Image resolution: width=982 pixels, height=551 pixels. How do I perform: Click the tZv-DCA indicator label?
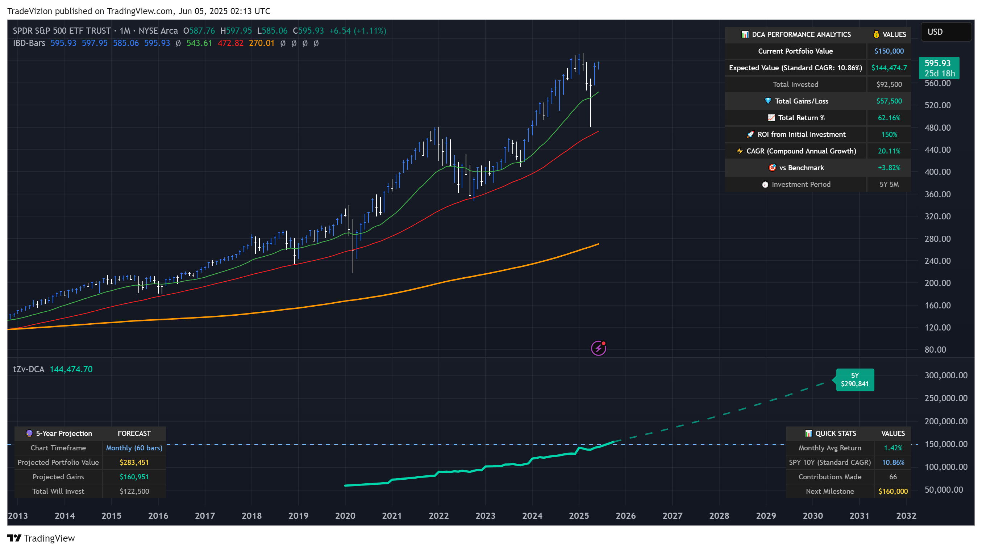pyautogui.click(x=29, y=369)
